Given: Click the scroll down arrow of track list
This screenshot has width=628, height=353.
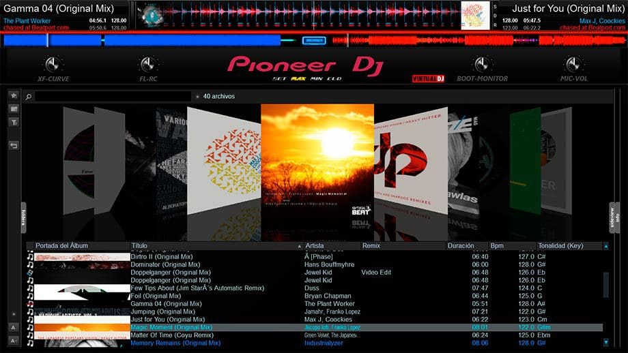Looking at the screenshot, I should click(x=606, y=343).
